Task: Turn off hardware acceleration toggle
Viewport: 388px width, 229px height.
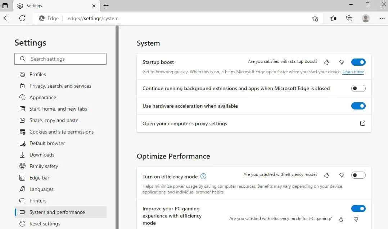Action: pyautogui.click(x=358, y=106)
